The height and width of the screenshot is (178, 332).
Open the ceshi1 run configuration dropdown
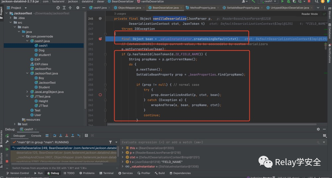tap(269, 1)
